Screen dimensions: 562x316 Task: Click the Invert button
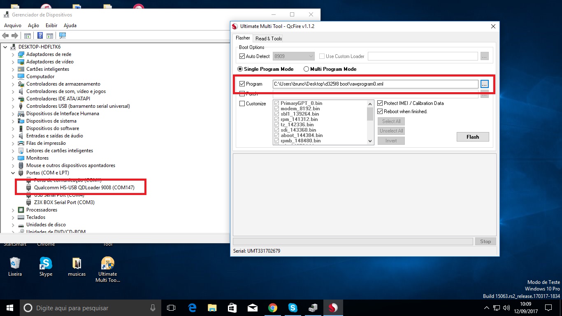(391, 141)
